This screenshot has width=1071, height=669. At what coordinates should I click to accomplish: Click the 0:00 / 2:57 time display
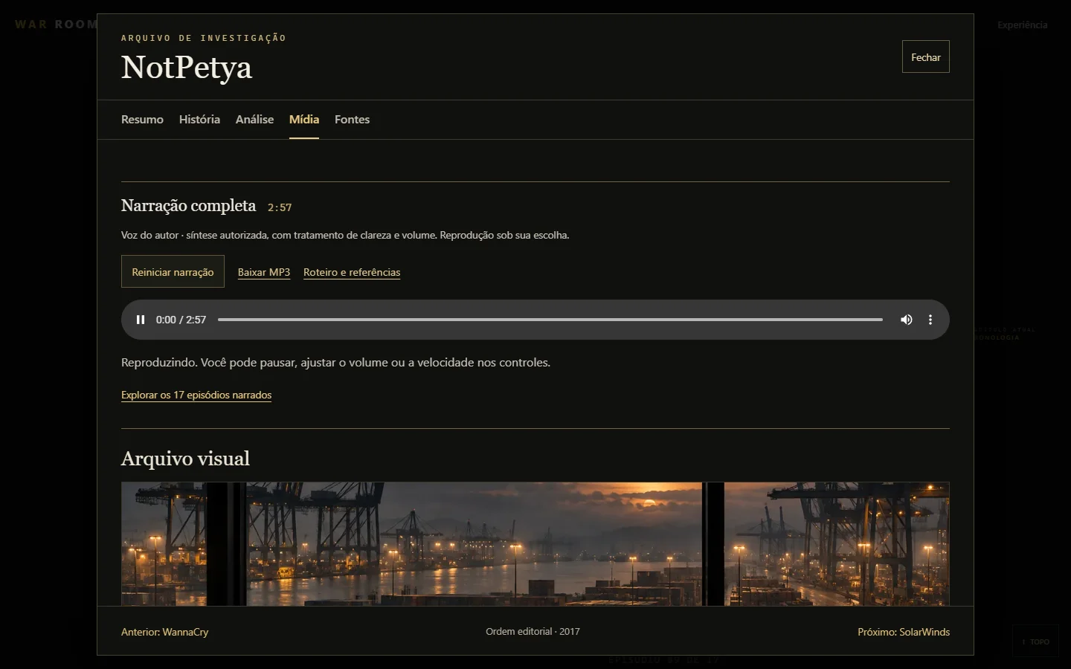point(181,320)
